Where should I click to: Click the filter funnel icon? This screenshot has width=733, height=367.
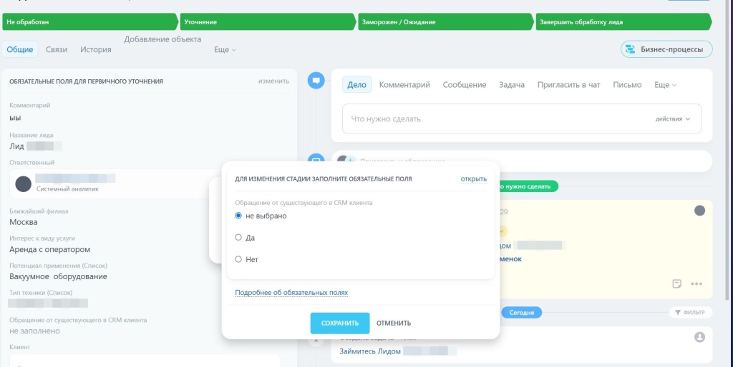click(678, 313)
